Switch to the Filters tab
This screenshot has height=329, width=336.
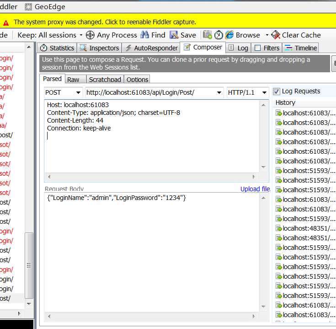click(x=267, y=48)
